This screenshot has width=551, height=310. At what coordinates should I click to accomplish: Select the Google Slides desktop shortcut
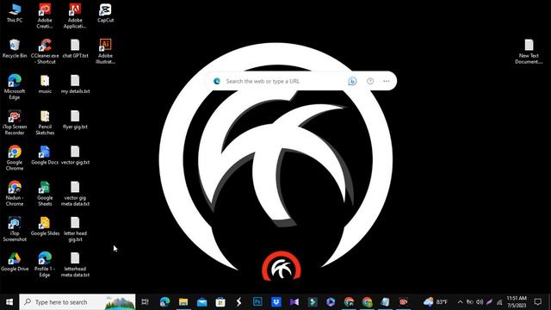(x=45, y=226)
